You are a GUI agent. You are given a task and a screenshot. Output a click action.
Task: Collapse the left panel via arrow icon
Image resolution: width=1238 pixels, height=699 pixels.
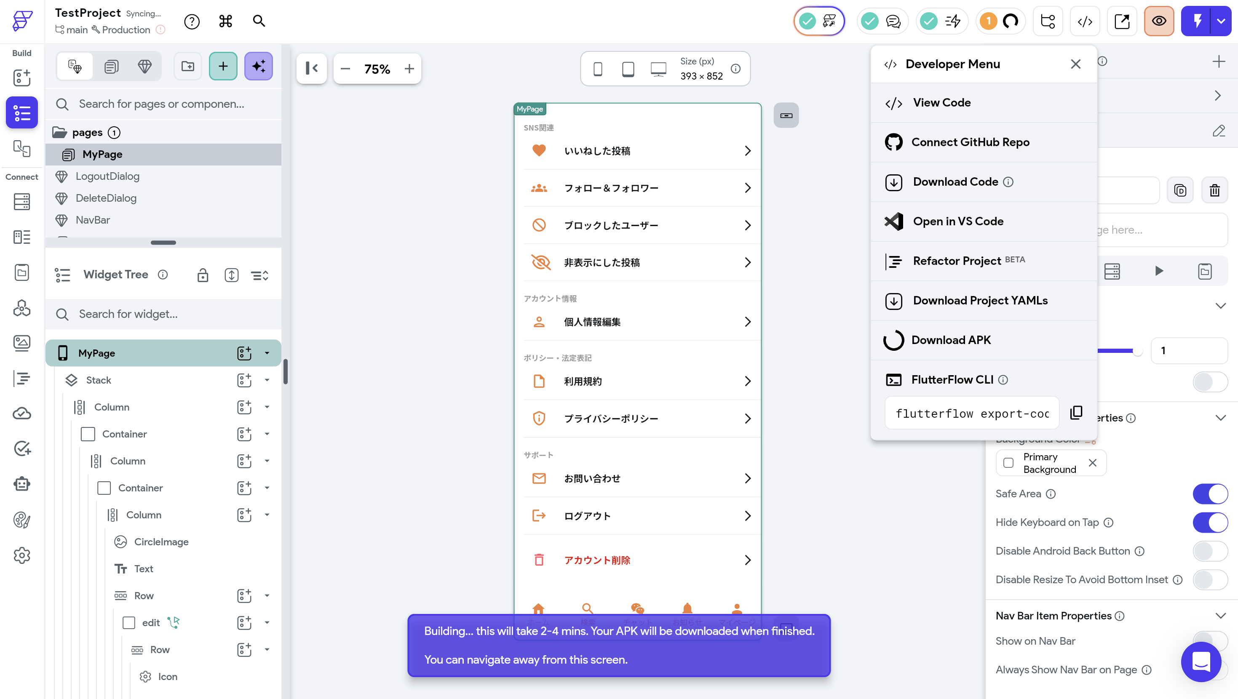point(312,69)
